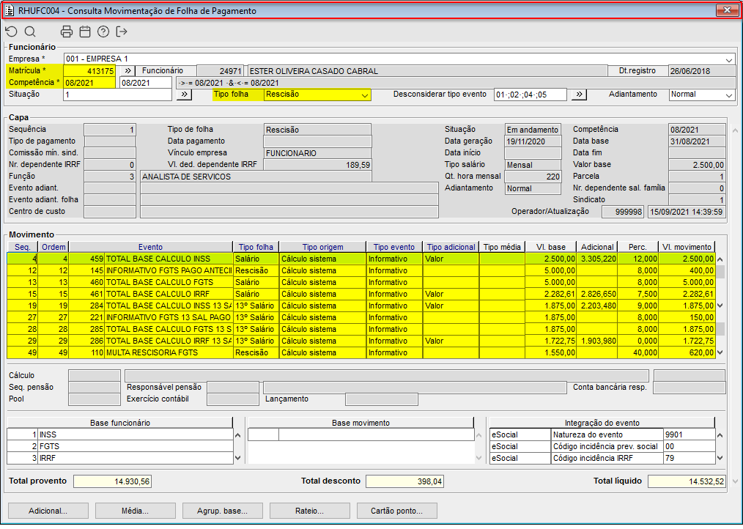Click the printer icon in toolbar

coord(67,32)
